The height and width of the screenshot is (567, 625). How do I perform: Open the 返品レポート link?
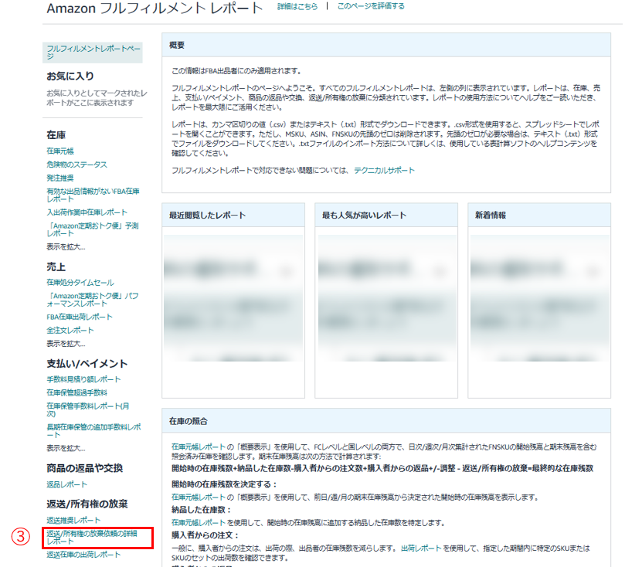click(66, 484)
